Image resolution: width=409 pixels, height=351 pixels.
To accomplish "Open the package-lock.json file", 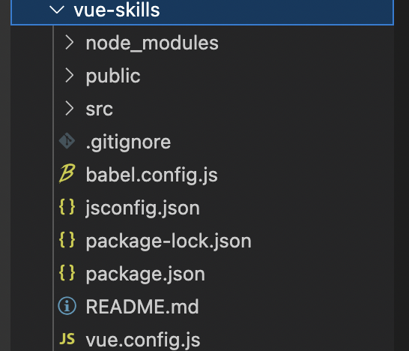I will click(x=169, y=241).
